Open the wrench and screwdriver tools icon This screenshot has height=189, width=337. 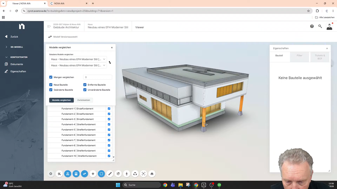click(59, 174)
